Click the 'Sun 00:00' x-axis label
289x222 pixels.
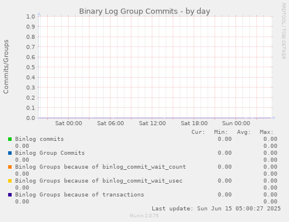(236, 123)
